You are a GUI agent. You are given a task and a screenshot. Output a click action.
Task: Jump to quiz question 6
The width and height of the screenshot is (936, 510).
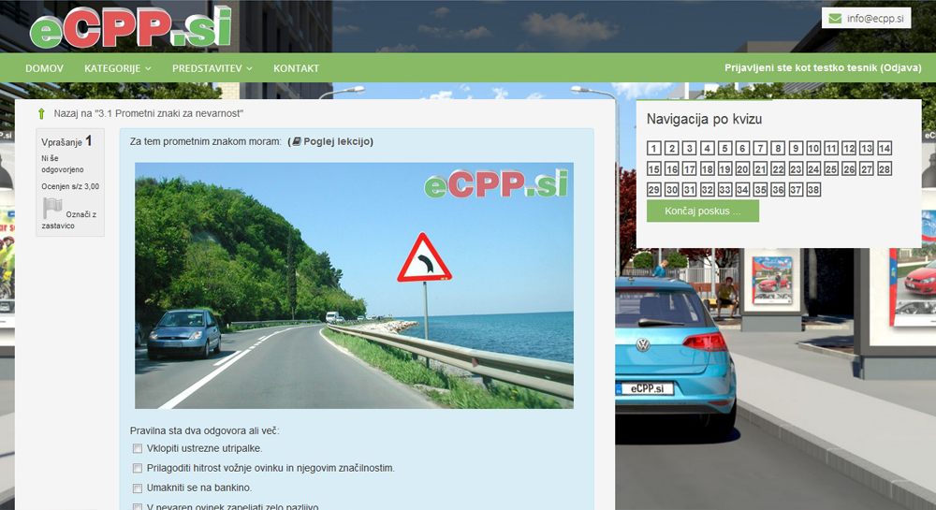(742, 148)
